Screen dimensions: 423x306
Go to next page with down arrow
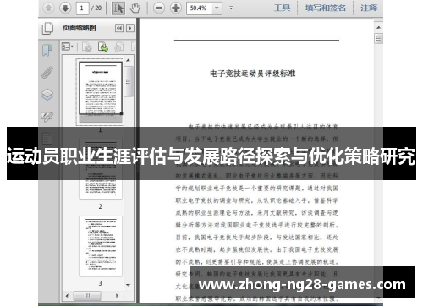[65, 8]
